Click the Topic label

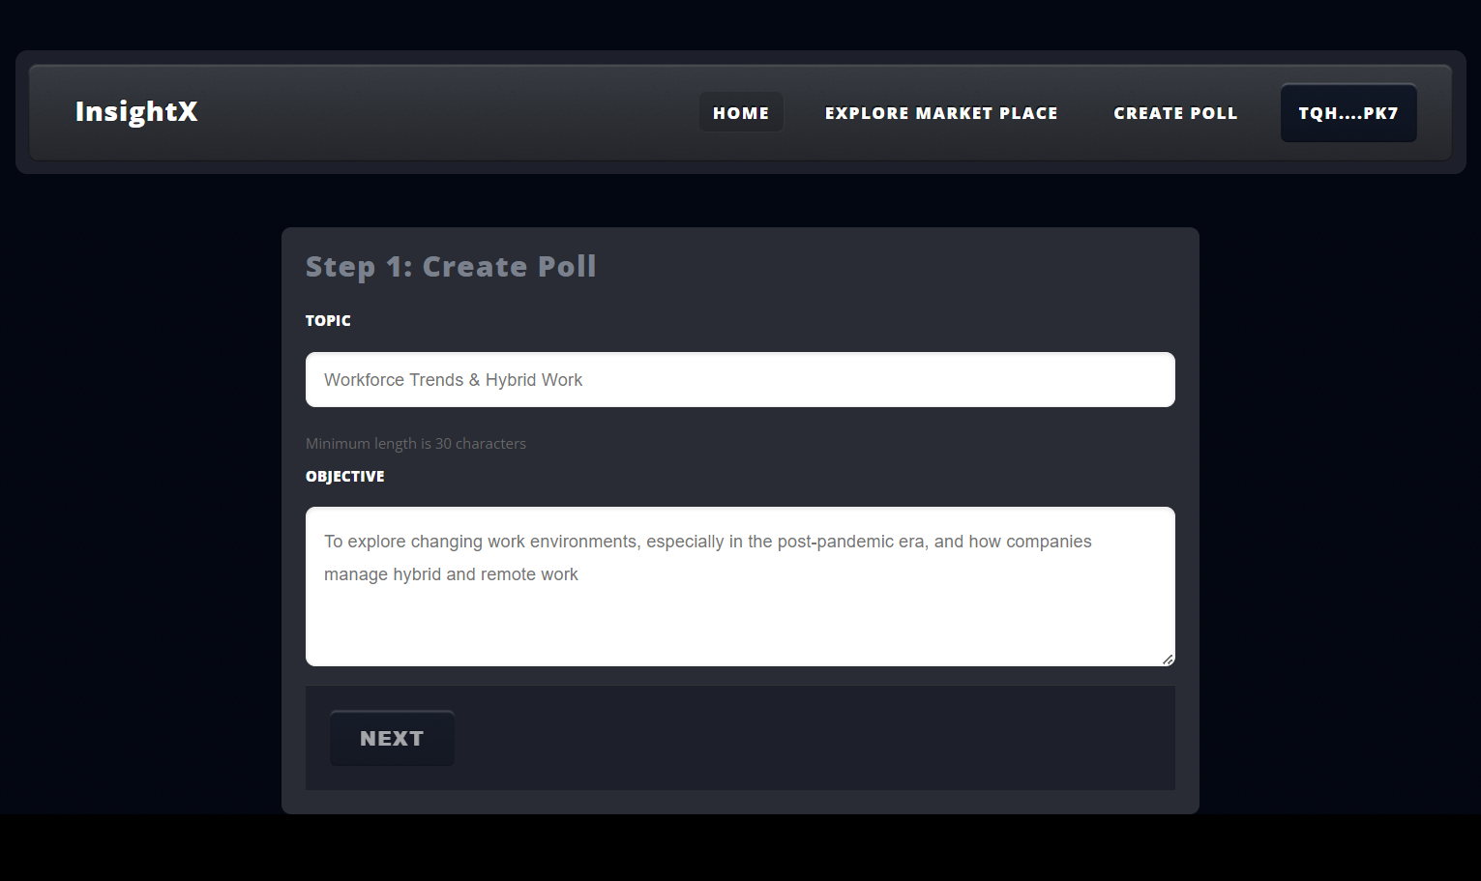point(328,320)
